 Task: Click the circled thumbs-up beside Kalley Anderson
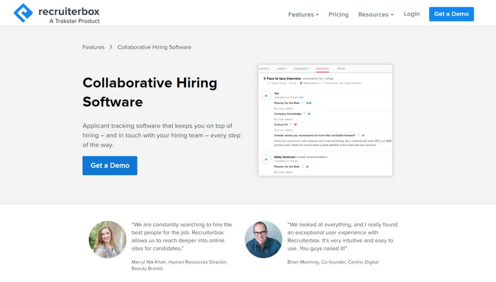266,159
